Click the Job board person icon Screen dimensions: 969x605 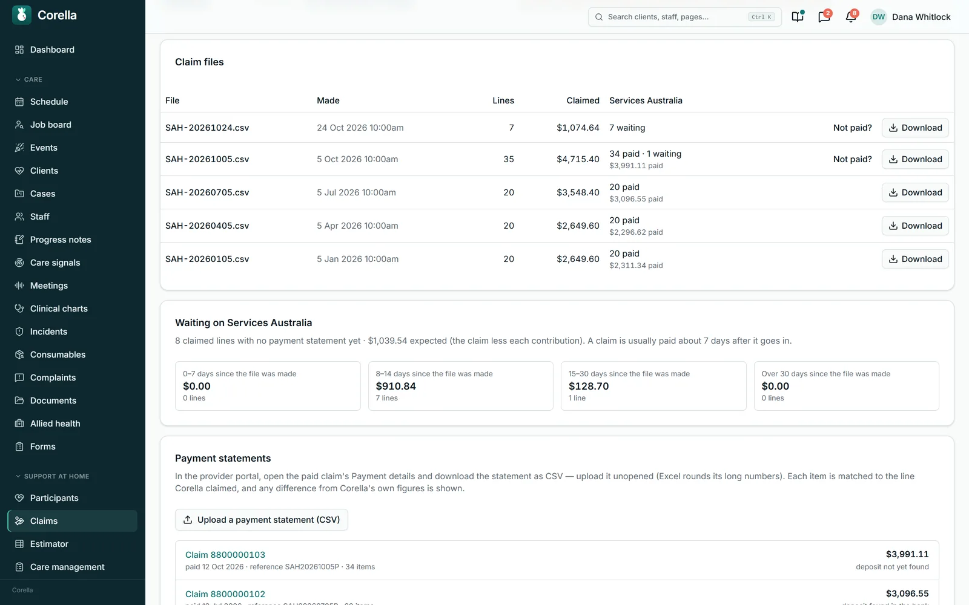[x=19, y=125]
